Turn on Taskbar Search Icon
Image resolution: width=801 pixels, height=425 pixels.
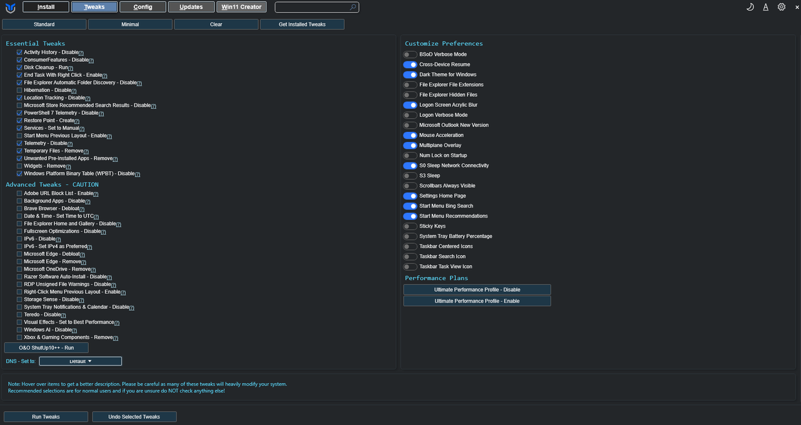[410, 256]
